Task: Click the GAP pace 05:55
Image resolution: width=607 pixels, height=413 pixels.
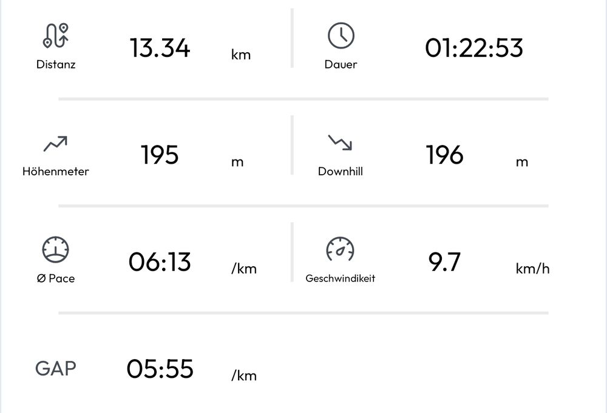Action: pos(161,369)
